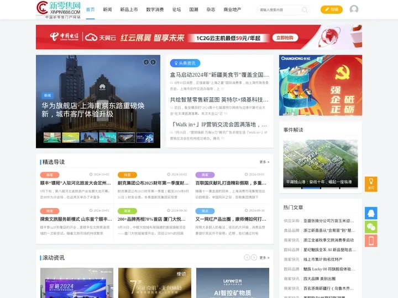Select the fifth carousel thumbnail
This screenshot has height=298, width=398.
126,137
